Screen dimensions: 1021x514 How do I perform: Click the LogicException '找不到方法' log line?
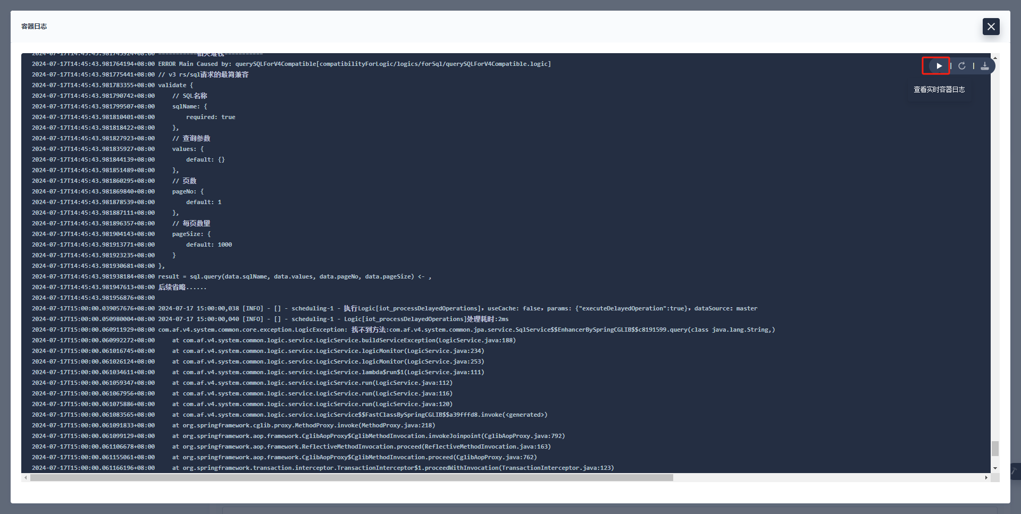(x=403, y=330)
